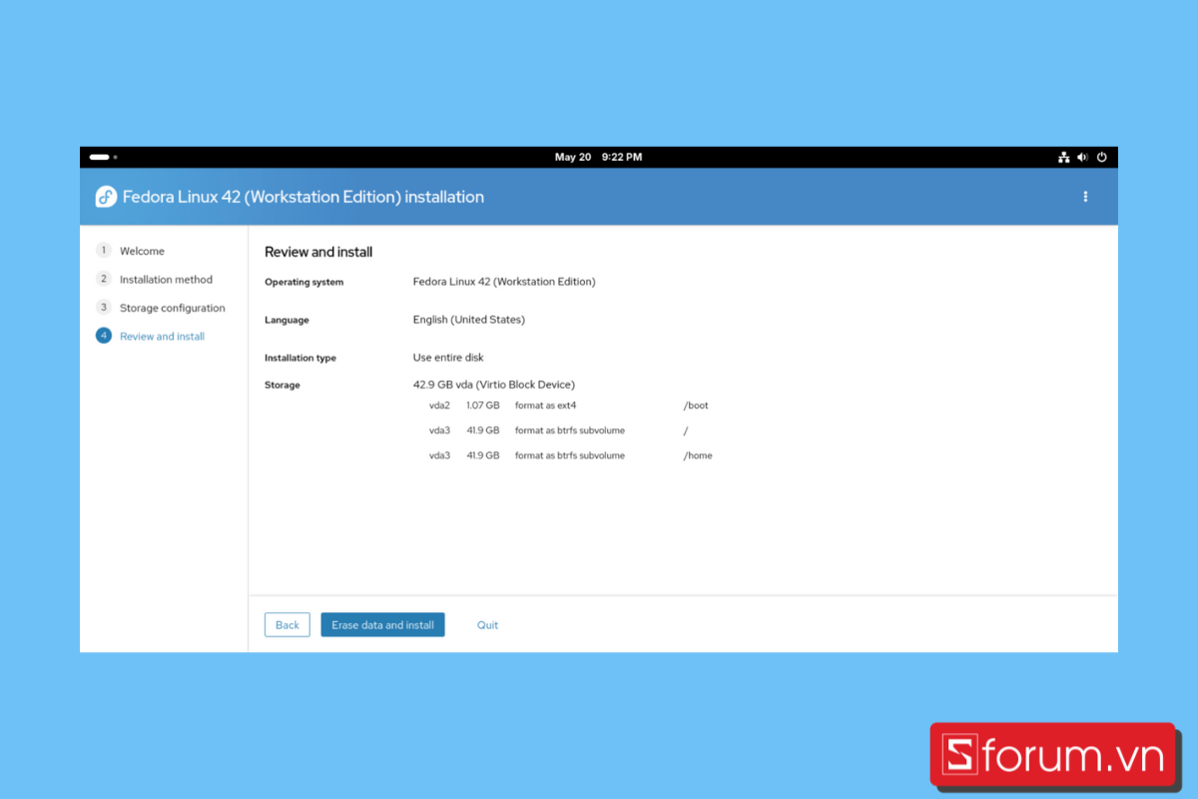Click the lone "/" root mount point
Screen dimensions: 1198x799
pyautogui.click(x=686, y=430)
